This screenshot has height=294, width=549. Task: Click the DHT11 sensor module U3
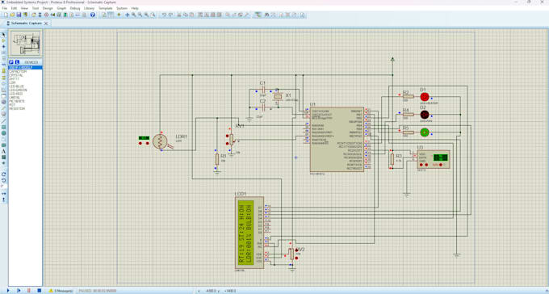tap(433, 159)
